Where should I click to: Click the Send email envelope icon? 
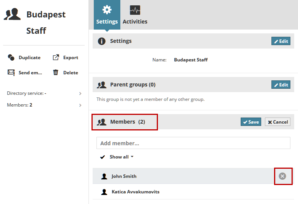(x=11, y=72)
